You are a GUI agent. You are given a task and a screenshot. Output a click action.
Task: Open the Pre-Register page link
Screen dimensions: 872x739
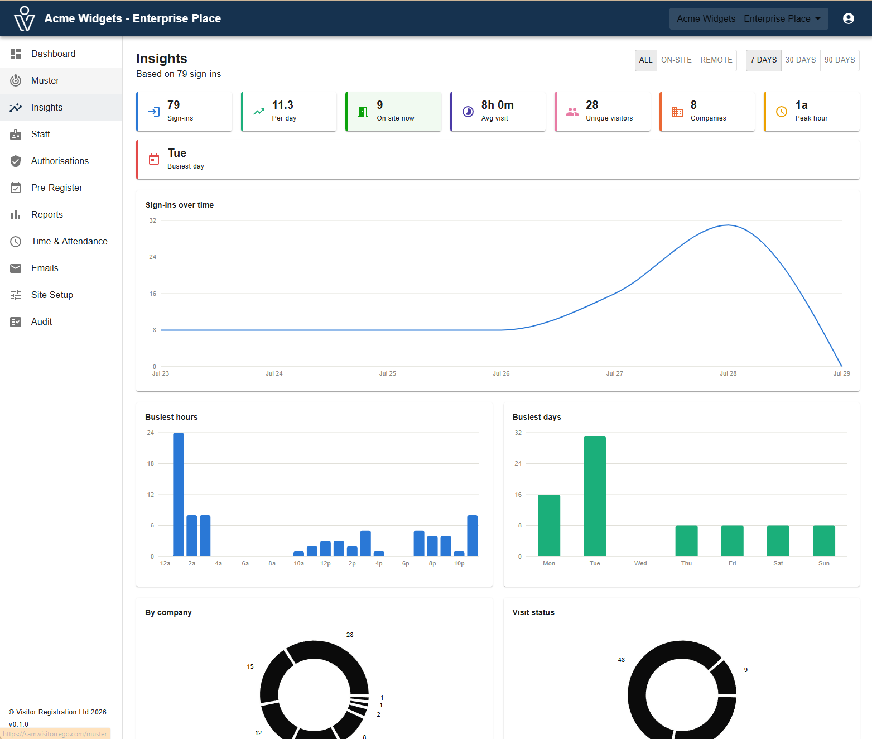[x=61, y=188]
